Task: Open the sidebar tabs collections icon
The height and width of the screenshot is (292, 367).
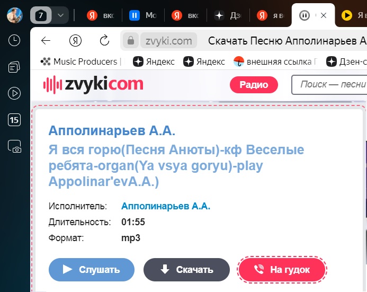Action: pos(14,67)
